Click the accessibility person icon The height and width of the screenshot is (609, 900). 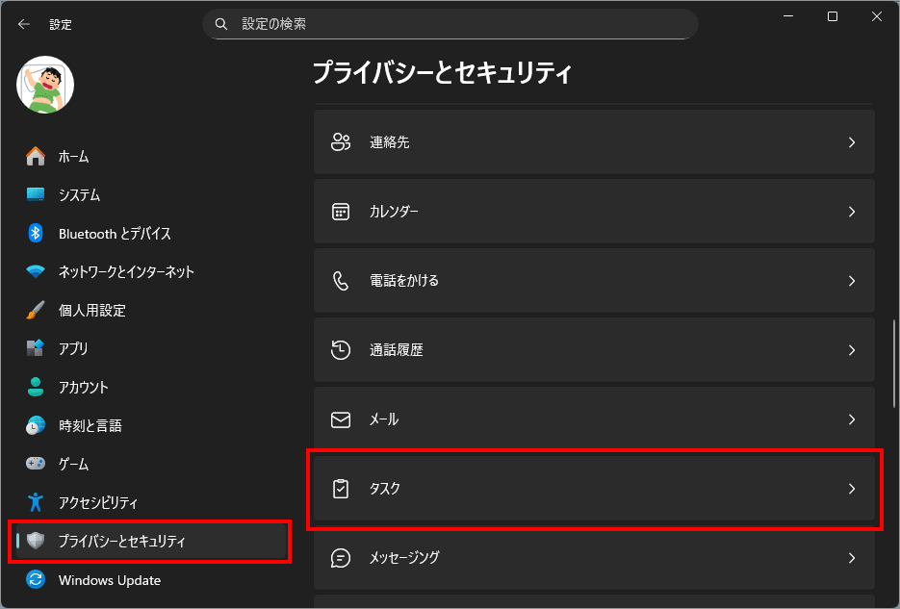click(36, 502)
